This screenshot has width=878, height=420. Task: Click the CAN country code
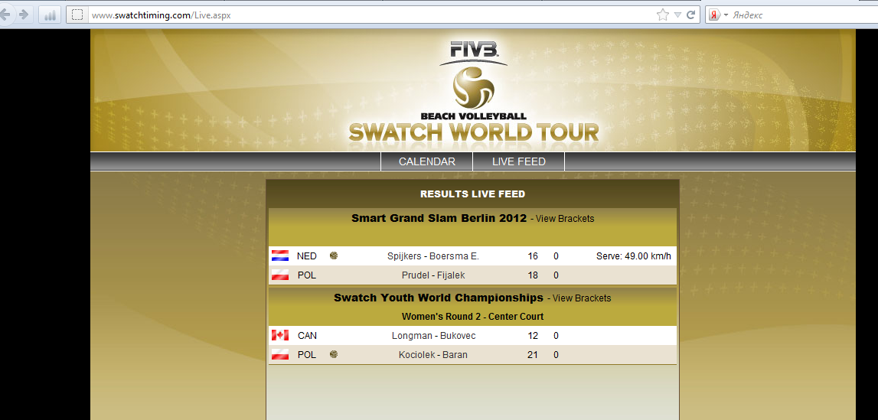tap(308, 336)
